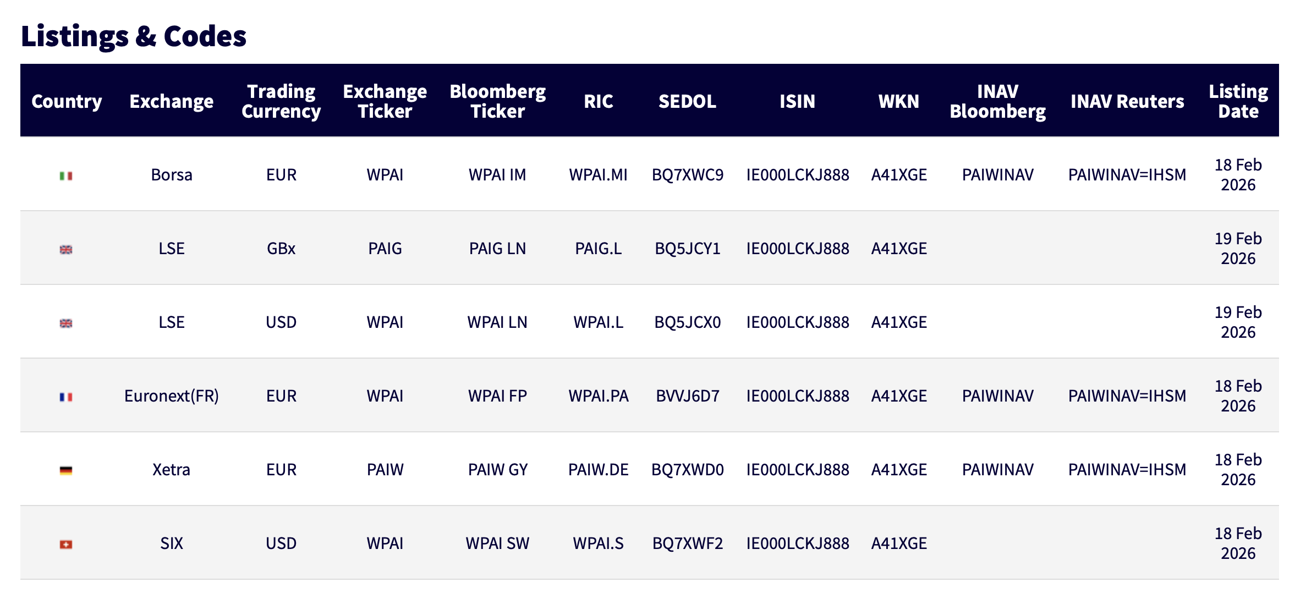
Task: Select the PAIW.DE RIC cell
Action: pyautogui.click(x=598, y=470)
